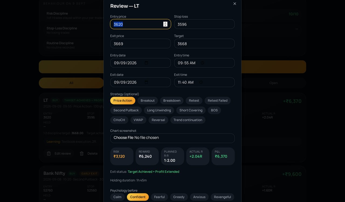Select the Second Pullback strategy chip
Screen dimensions: 345x202
(126, 110)
